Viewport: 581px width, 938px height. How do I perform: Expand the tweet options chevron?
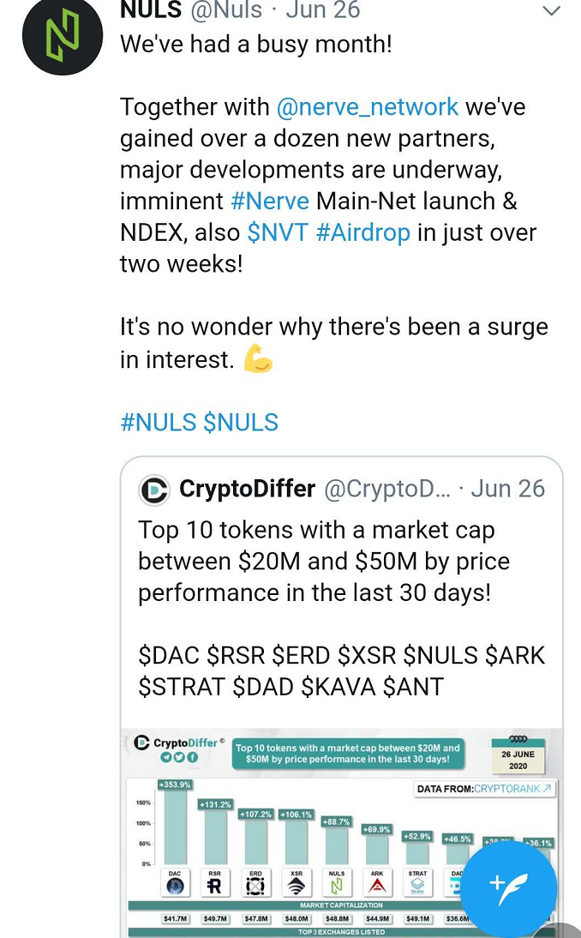550,10
